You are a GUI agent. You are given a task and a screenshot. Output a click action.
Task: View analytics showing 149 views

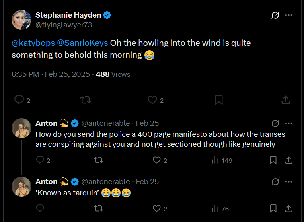click(222, 160)
